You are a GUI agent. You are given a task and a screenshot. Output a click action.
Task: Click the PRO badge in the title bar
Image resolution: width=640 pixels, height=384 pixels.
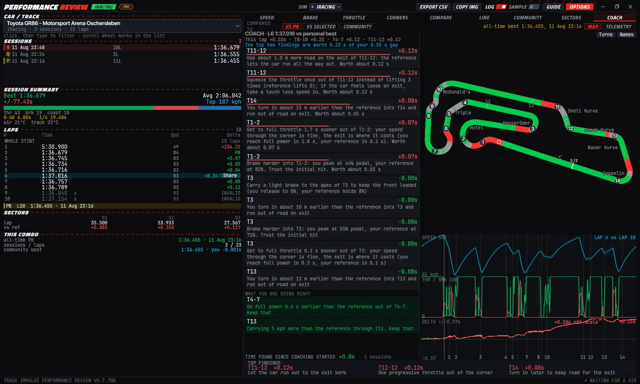[126, 7]
